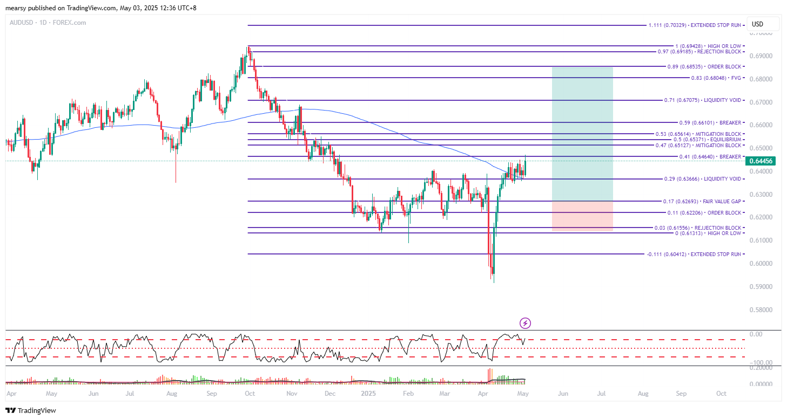Click the 0.58000 price axis label
The height and width of the screenshot is (420, 787).
pos(760,309)
